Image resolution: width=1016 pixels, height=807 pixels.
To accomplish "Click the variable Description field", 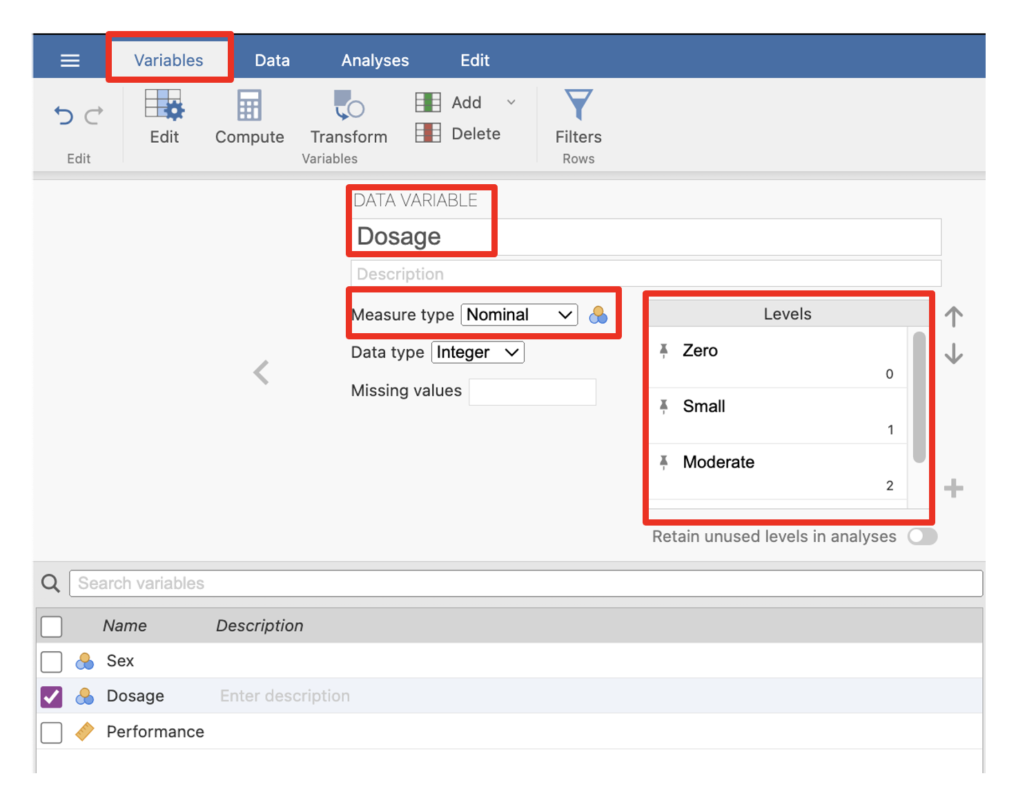I will click(646, 274).
